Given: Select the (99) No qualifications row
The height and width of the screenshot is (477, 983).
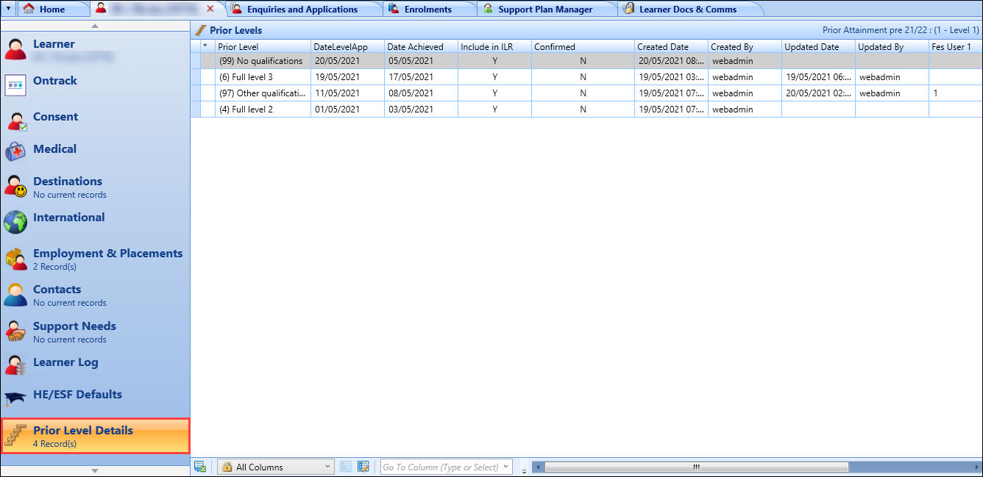Looking at the screenshot, I should pyautogui.click(x=586, y=61).
